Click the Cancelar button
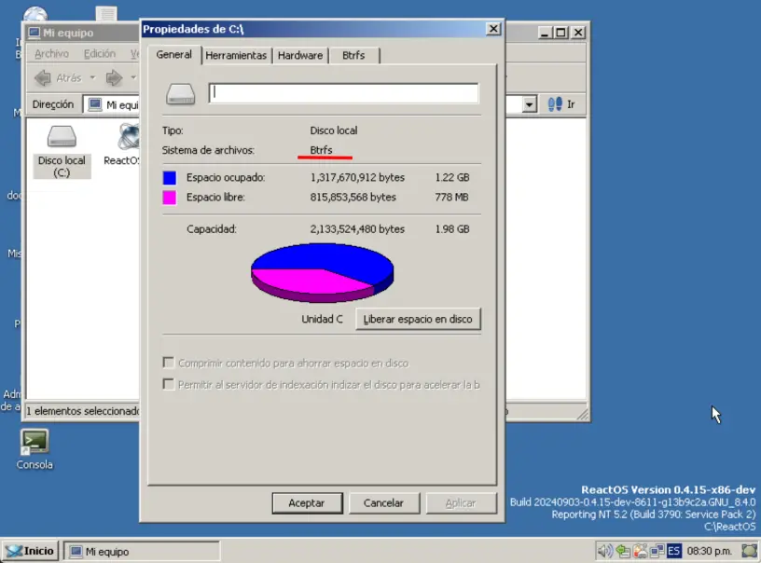Screen dimensions: 761x563 click(x=383, y=502)
